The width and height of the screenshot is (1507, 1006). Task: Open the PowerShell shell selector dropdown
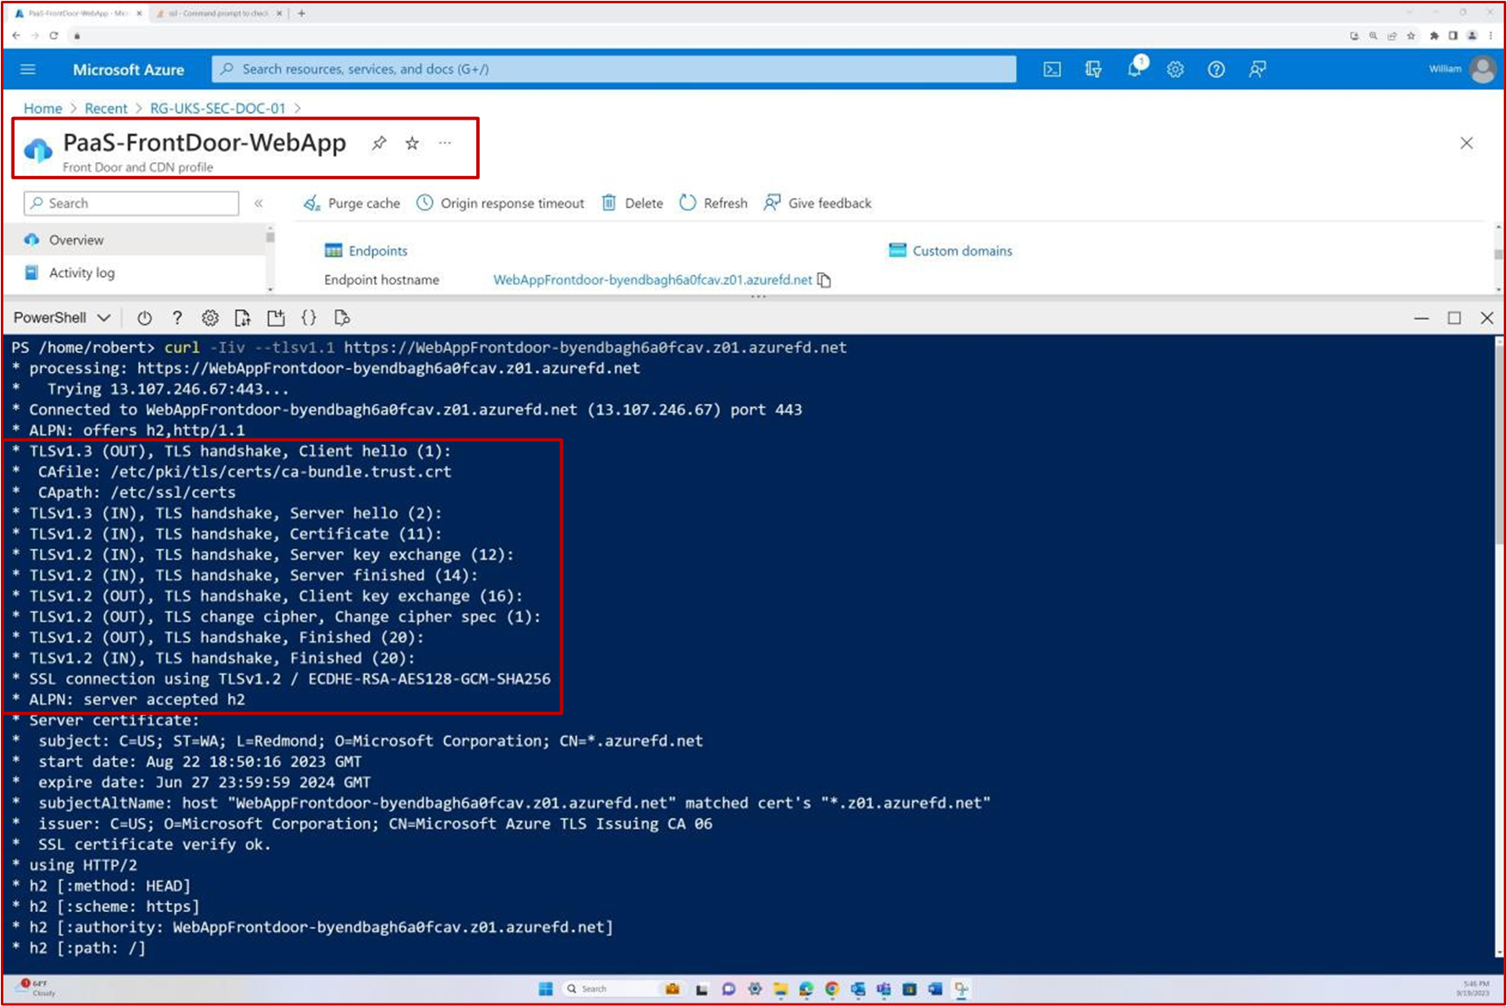coord(62,317)
